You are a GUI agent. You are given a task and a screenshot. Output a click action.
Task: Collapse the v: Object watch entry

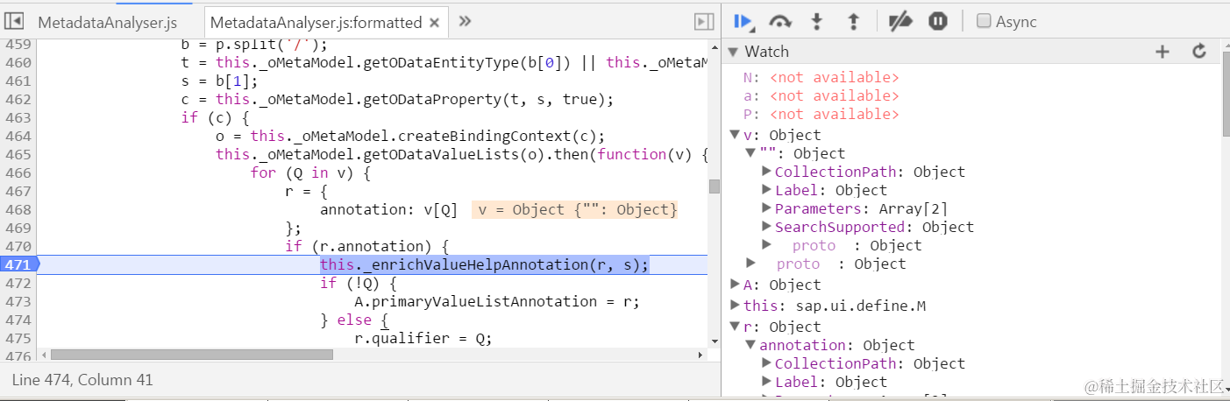tap(735, 135)
